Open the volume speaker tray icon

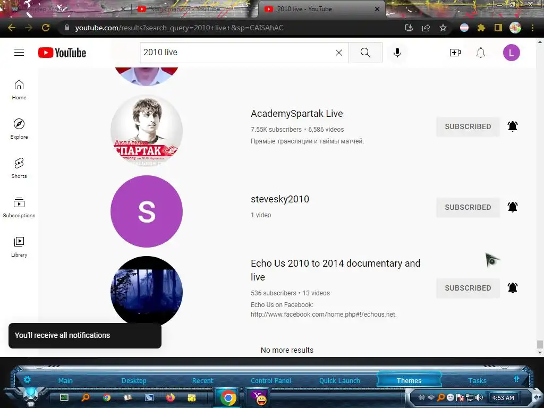pos(479,397)
